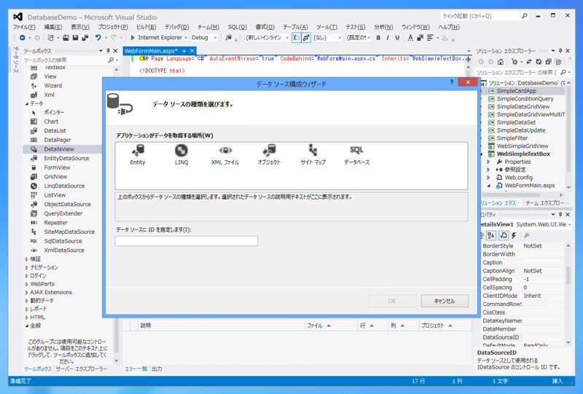Select the DetailsView toolbox item
Screen dimensions: 583x394
[x=63, y=149]
